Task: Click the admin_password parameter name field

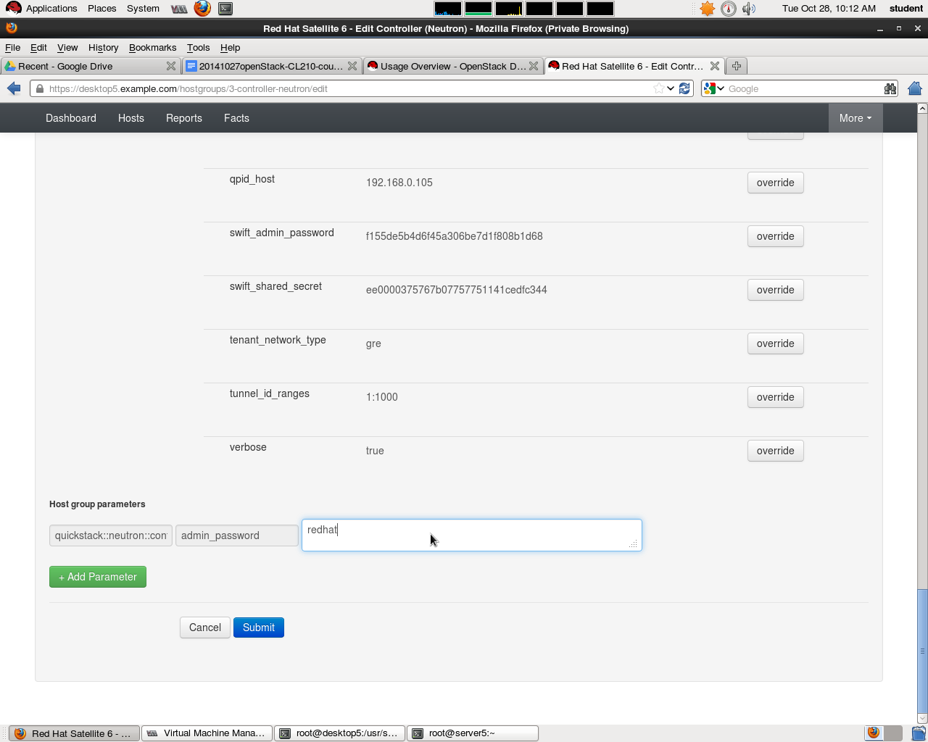Action: point(237,535)
